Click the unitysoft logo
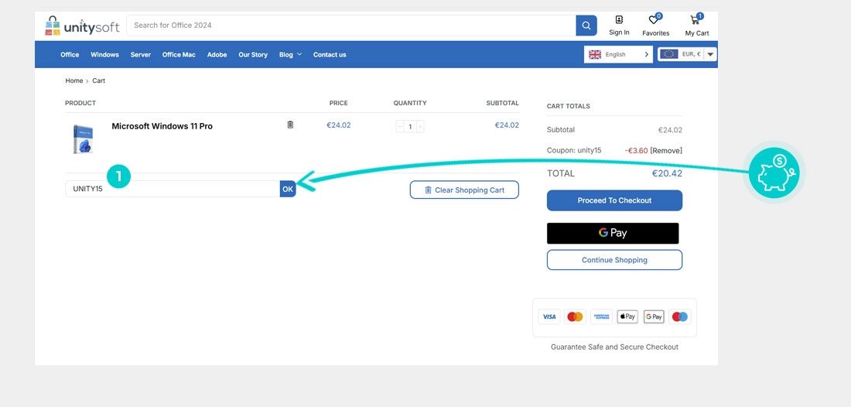The height and width of the screenshot is (407, 851). pos(82,26)
